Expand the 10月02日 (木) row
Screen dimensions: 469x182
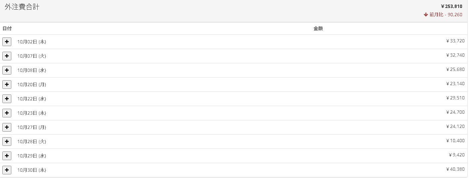pyautogui.click(x=7, y=42)
